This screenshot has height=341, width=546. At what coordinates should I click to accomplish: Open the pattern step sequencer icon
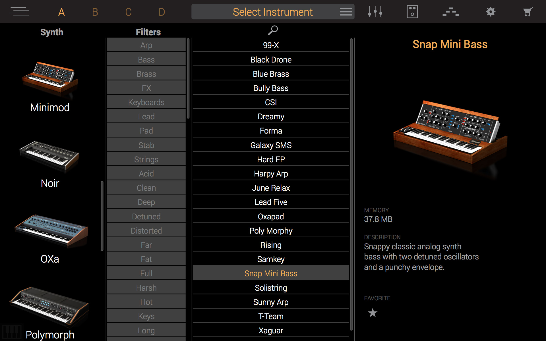pyautogui.click(x=451, y=12)
